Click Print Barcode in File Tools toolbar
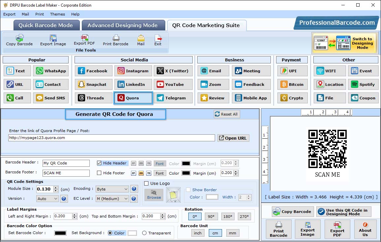Image resolution: width=381 pixels, height=242 pixels. [115, 40]
